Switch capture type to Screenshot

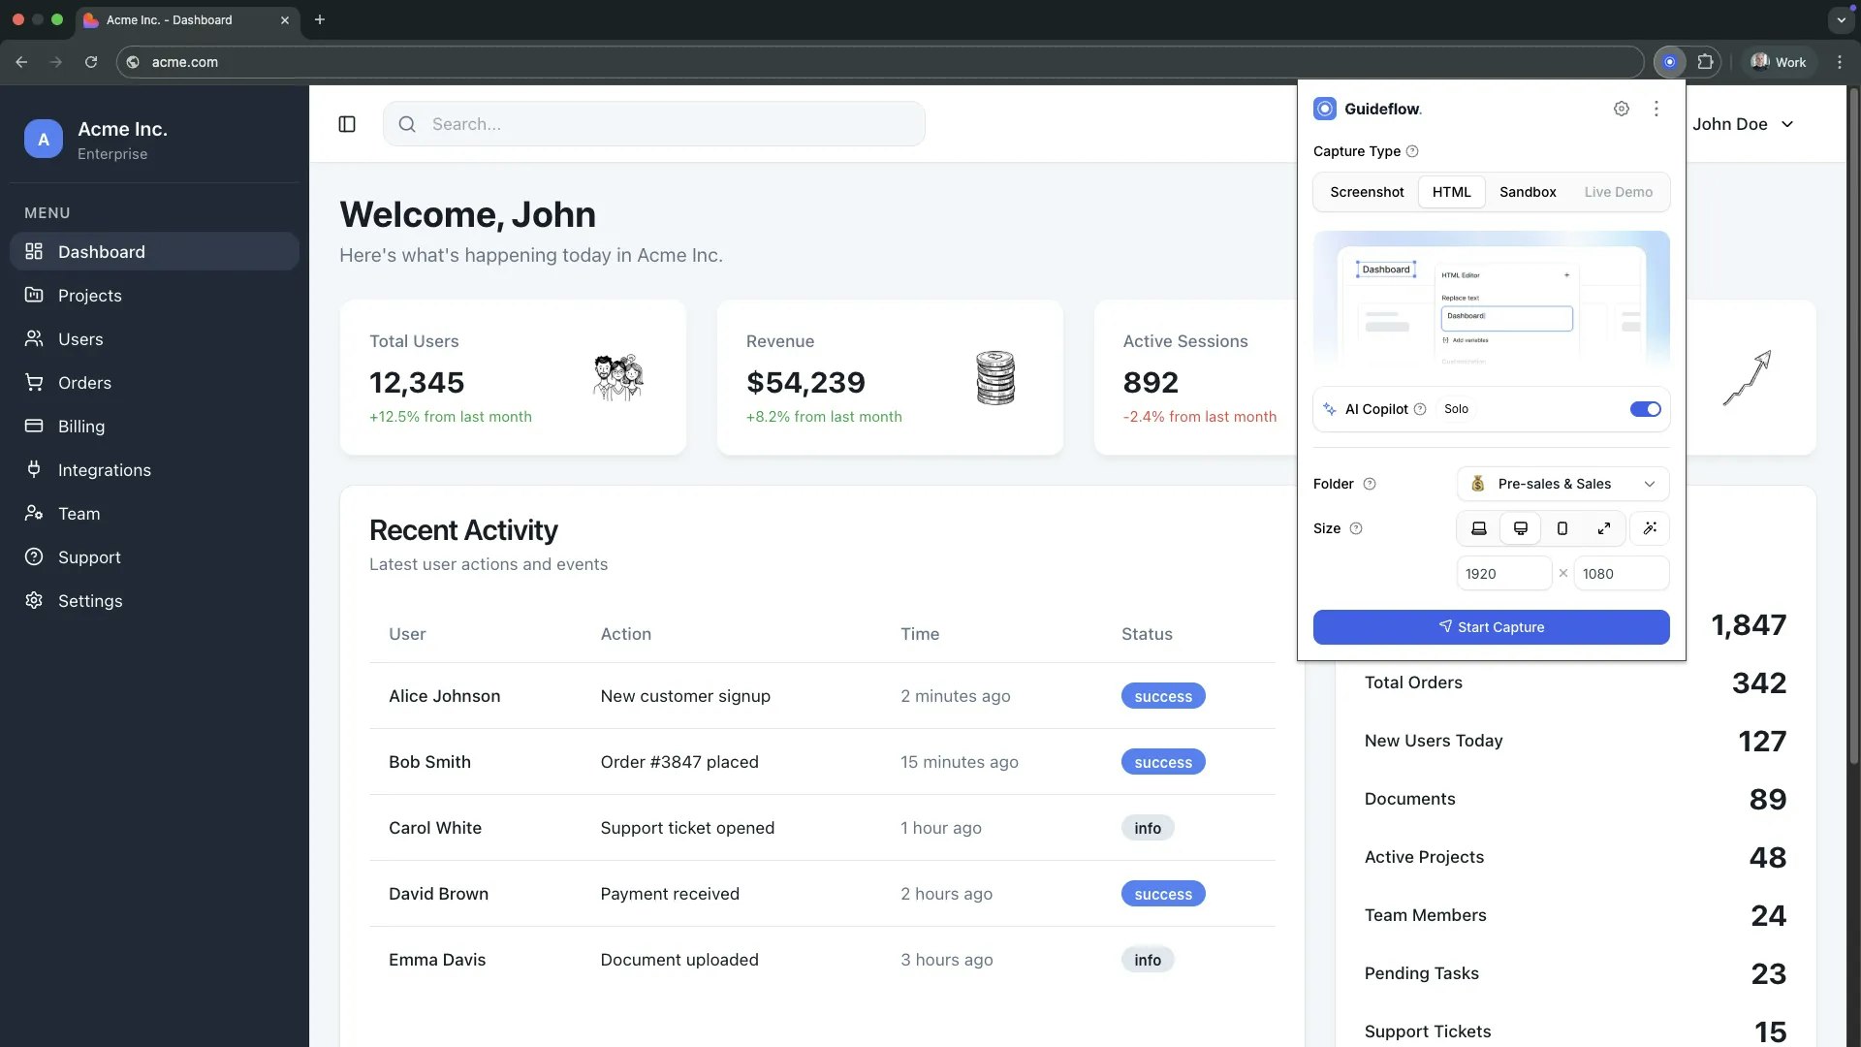[1367, 192]
